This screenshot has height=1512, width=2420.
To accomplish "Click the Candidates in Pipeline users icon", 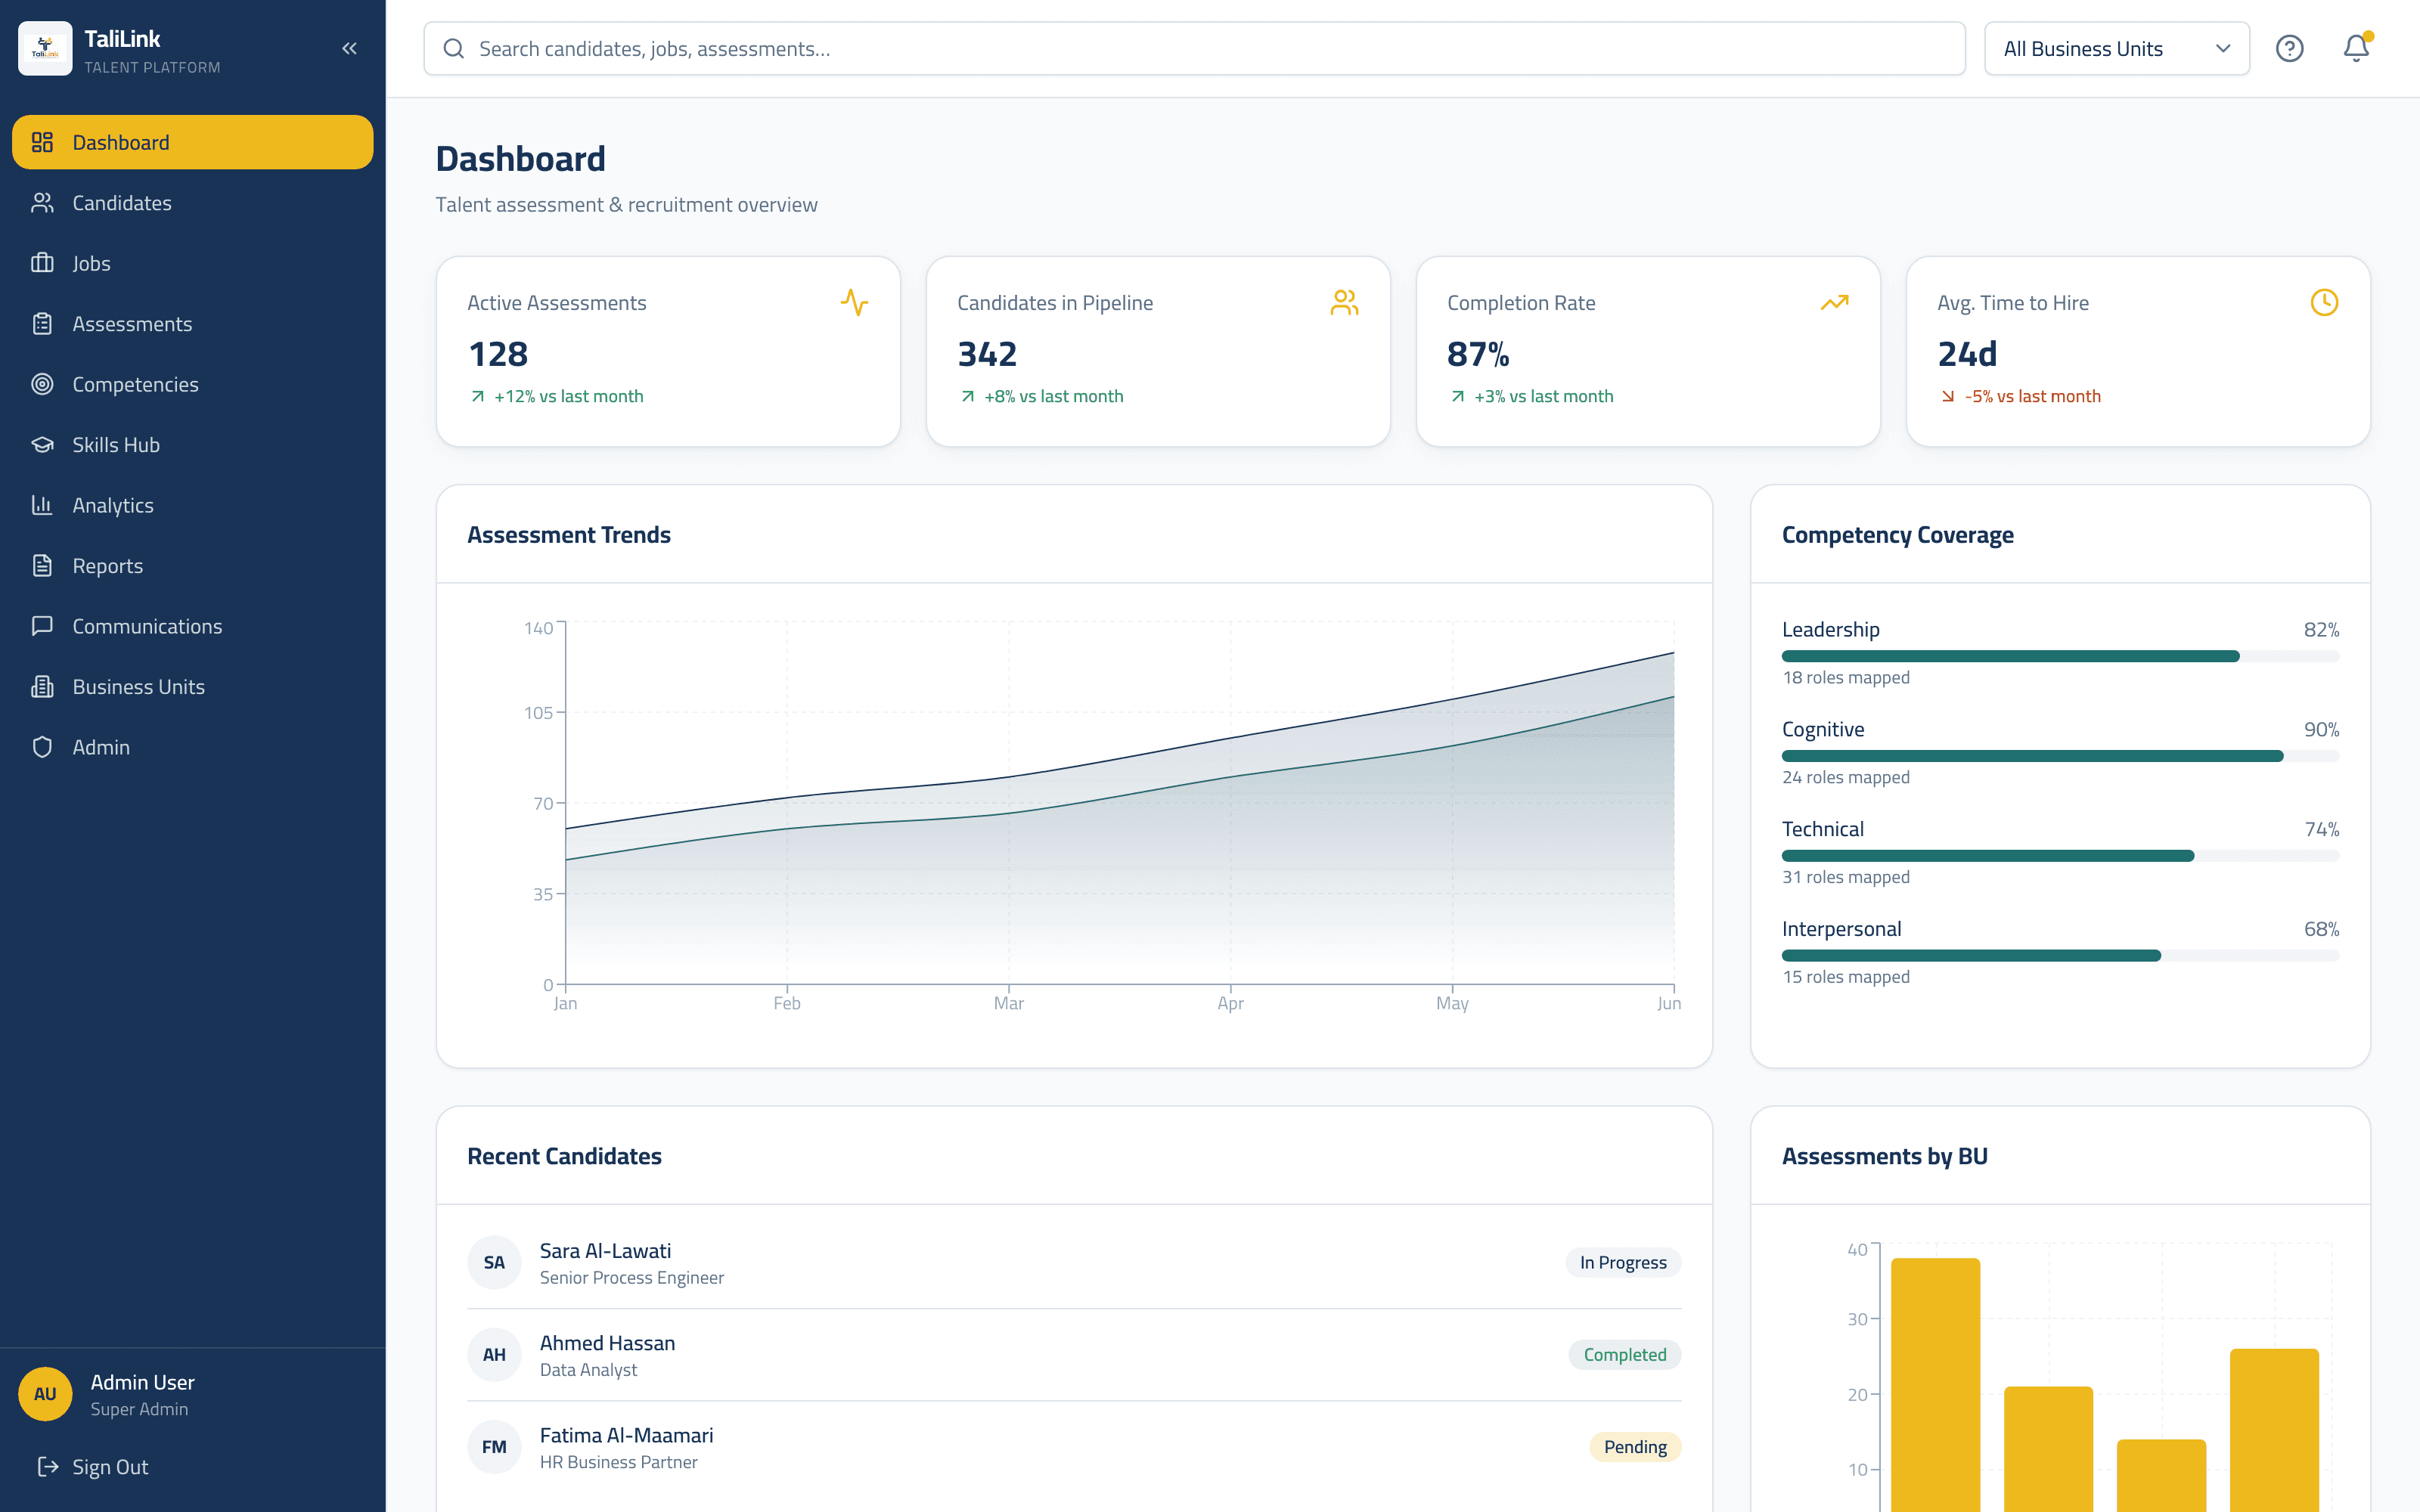I will point(1344,302).
